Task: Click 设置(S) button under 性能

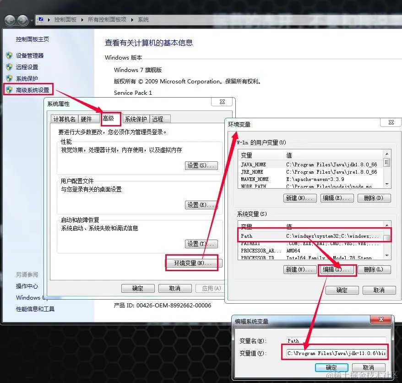Action: pos(201,165)
